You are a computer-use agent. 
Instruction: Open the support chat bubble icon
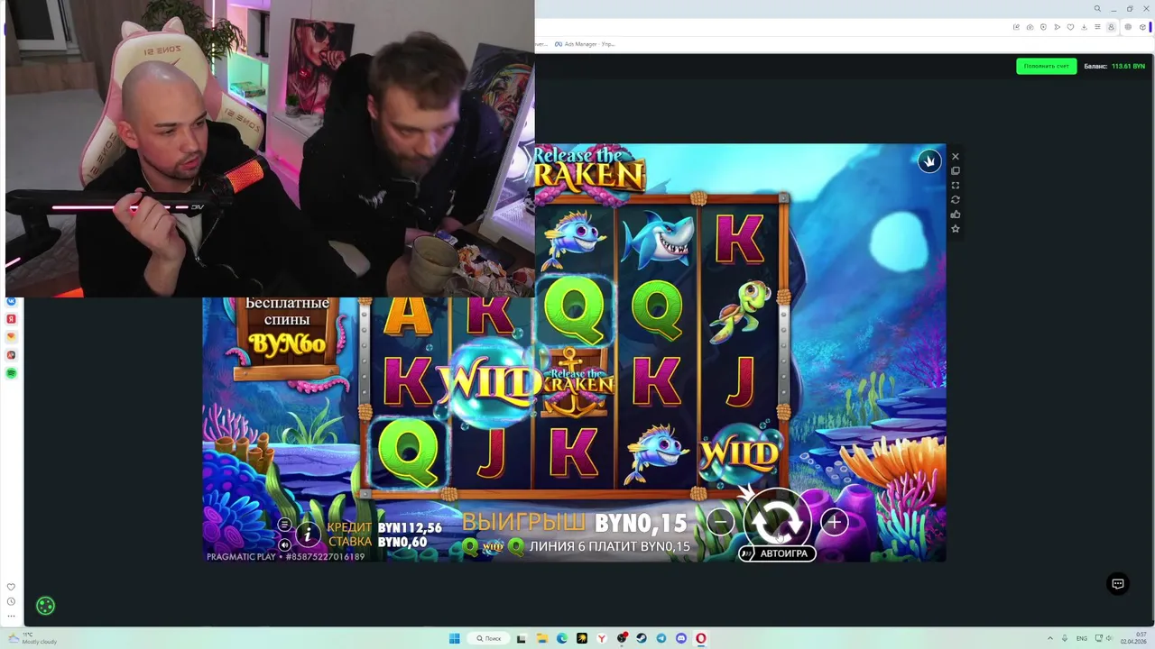pos(1118,584)
